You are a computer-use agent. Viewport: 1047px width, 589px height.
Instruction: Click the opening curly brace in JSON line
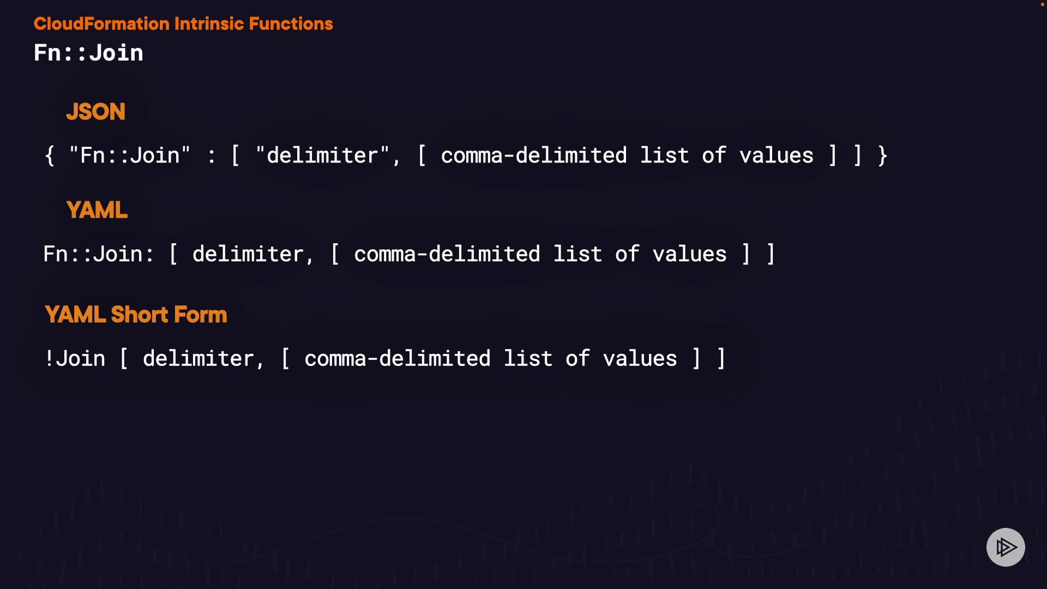click(50, 155)
